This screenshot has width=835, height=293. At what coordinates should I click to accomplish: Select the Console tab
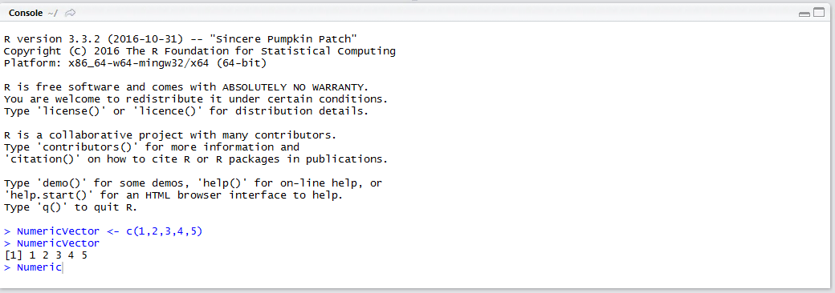click(26, 13)
